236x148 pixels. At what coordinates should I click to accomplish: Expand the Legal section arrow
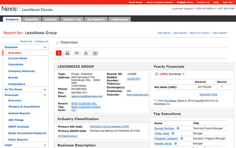tap(45, 145)
